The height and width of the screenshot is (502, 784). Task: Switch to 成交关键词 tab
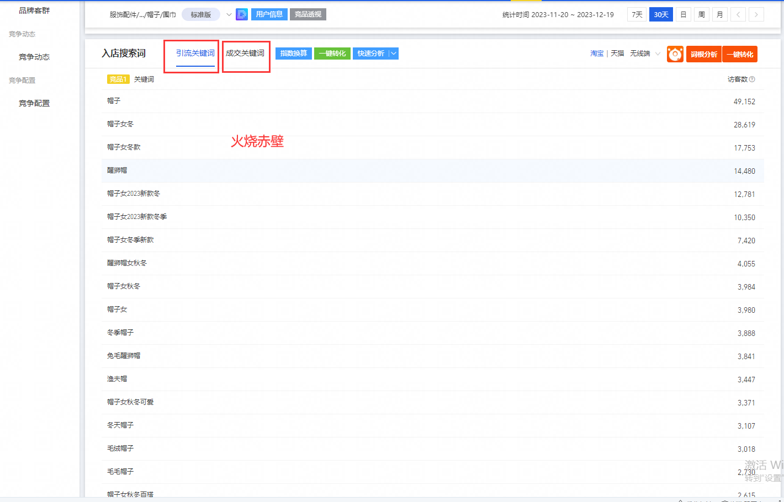click(245, 54)
